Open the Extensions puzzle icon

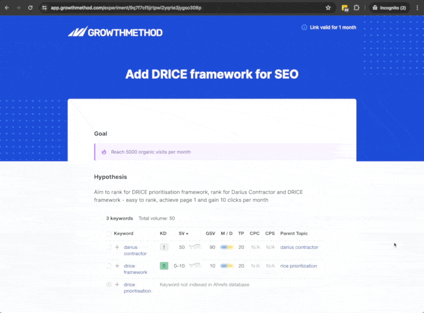[356, 8]
